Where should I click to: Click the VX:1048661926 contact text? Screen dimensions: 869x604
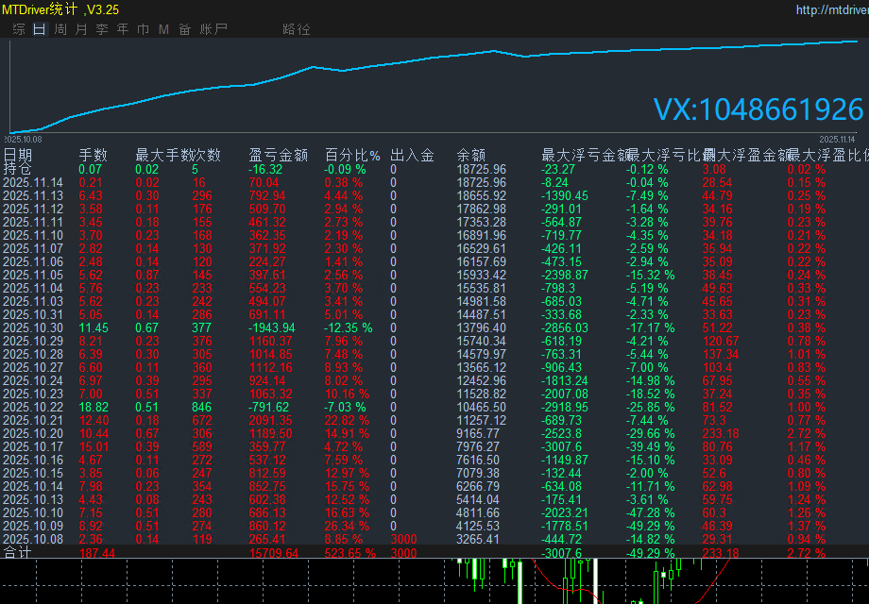[758, 109]
